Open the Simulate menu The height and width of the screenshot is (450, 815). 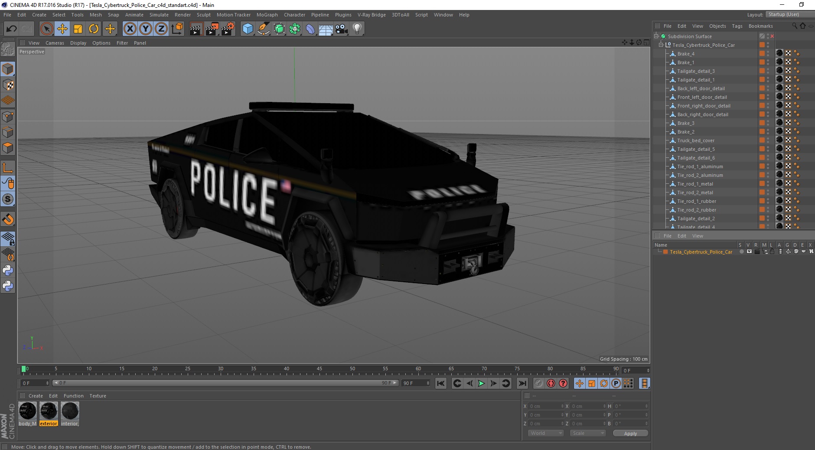159,15
